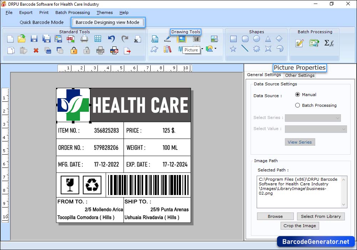Select the Ellipse shape tool
The width and height of the screenshot is (357, 250).
coord(256,39)
